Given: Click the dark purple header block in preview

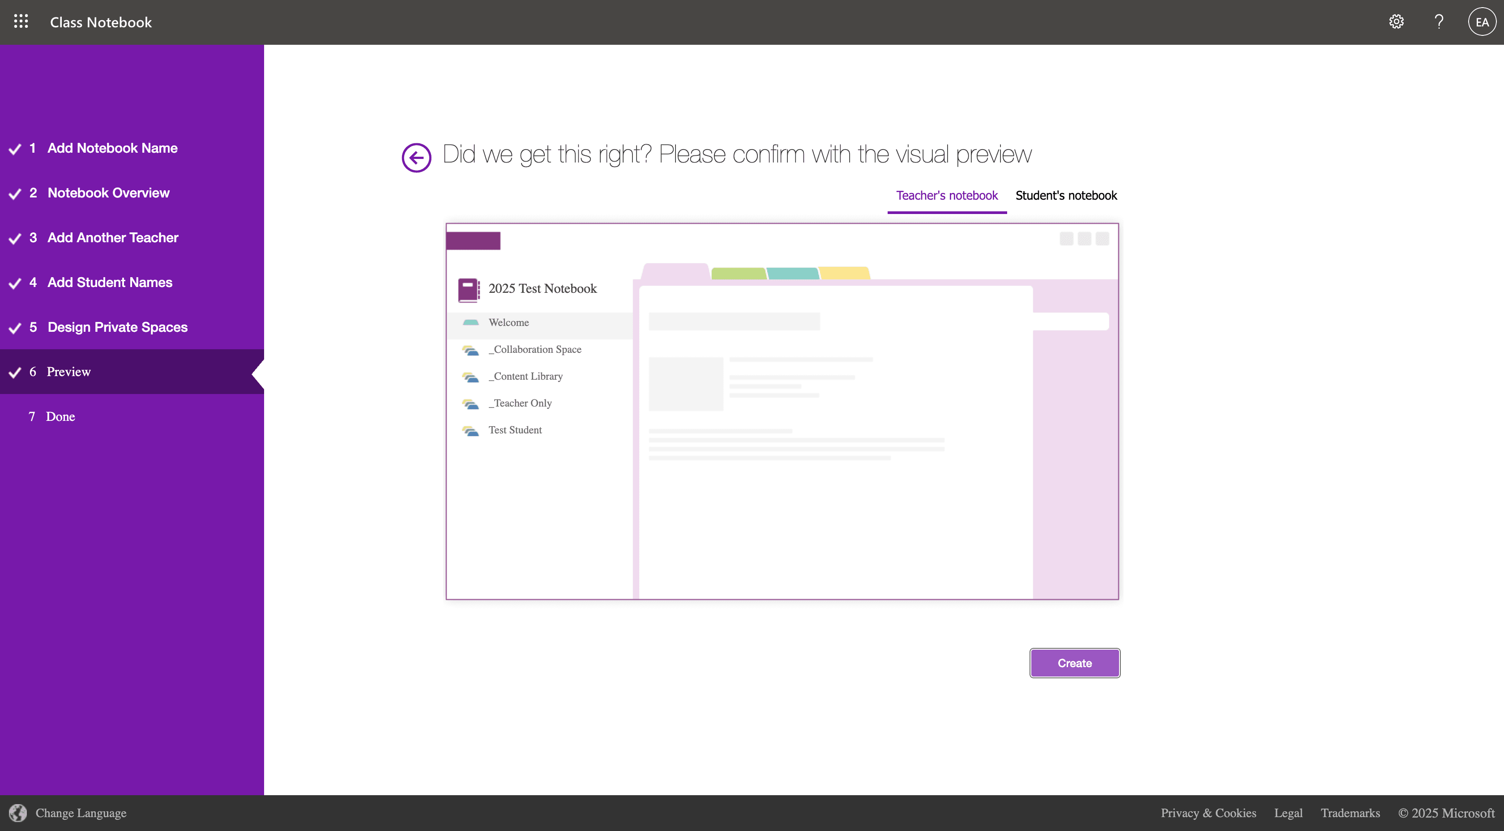Looking at the screenshot, I should point(473,240).
